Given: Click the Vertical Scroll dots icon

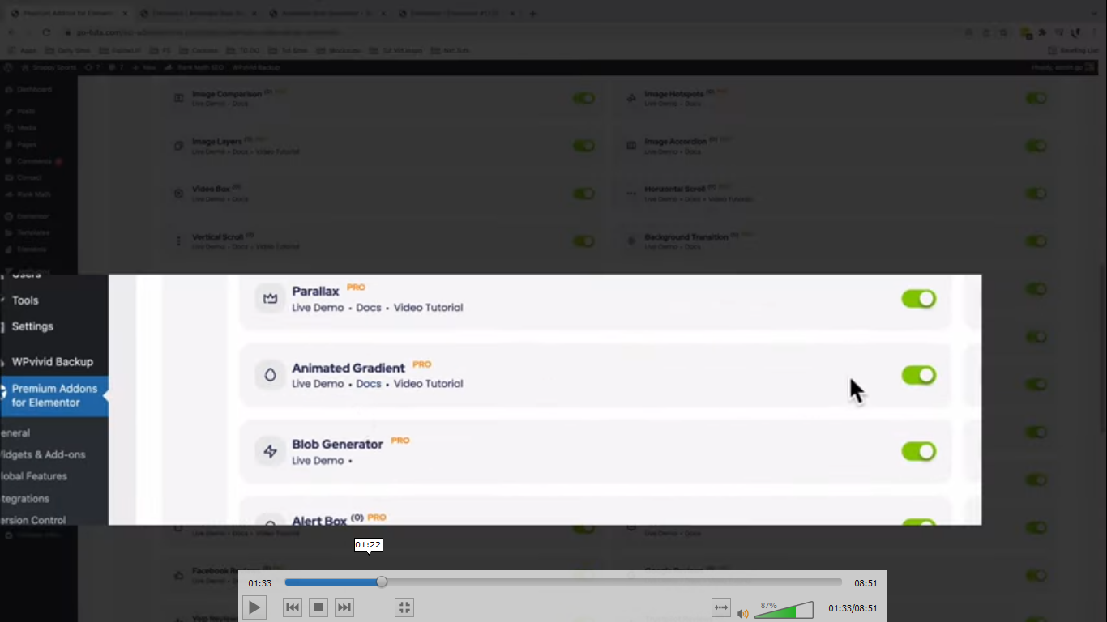Looking at the screenshot, I should tap(179, 241).
